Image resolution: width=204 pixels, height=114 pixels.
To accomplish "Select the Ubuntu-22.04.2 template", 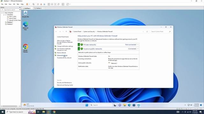I will (x=15, y=20).
